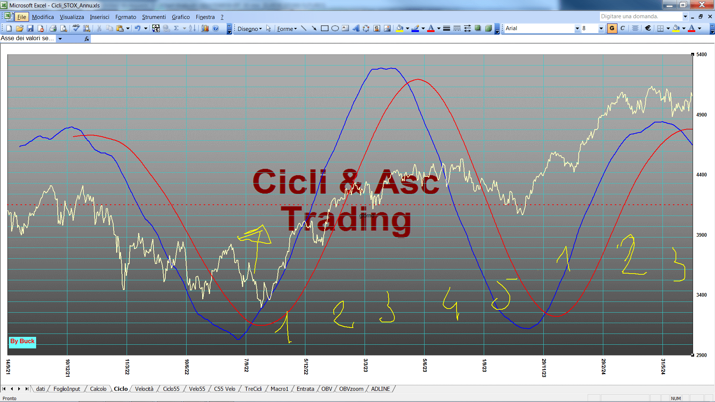Click the yellow drawing Fill Color bucket
This screenshot has width=715, height=402.
(400, 28)
